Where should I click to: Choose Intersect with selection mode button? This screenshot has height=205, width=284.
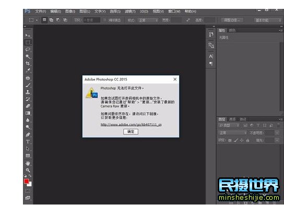coord(65,20)
